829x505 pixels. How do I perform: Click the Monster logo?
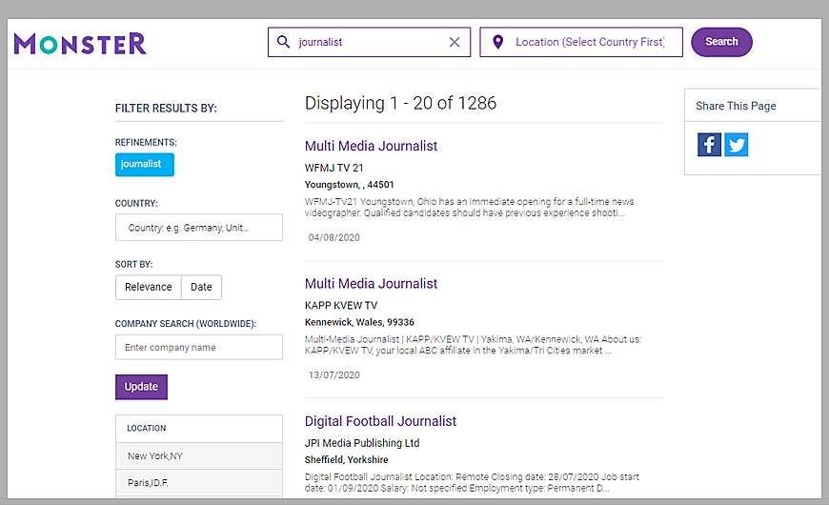pos(80,43)
